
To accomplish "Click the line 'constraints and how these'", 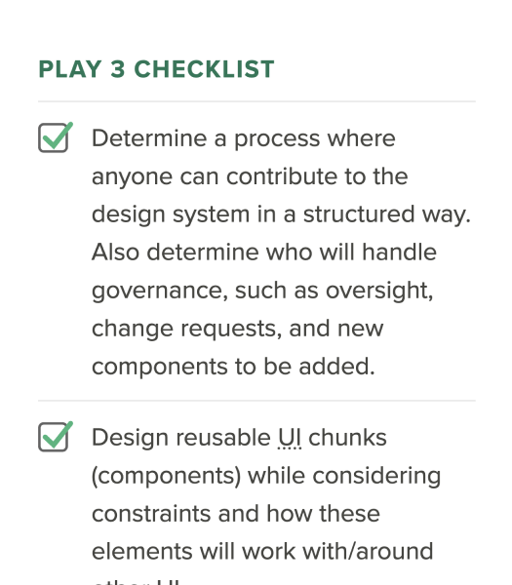I will [236, 514].
